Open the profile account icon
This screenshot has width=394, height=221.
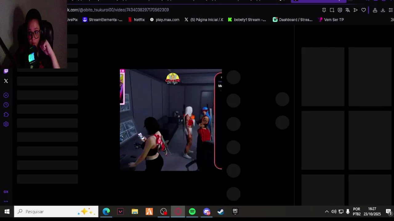(x=375, y=10)
